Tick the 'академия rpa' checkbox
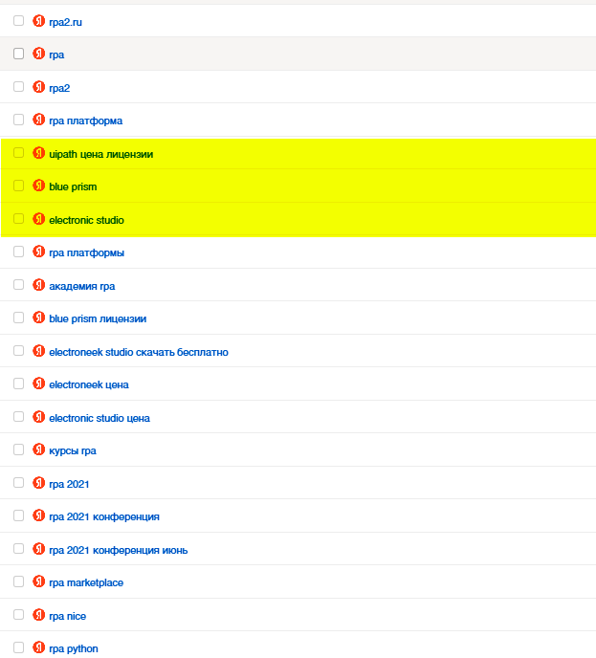This screenshot has width=596, height=658. click(x=18, y=284)
